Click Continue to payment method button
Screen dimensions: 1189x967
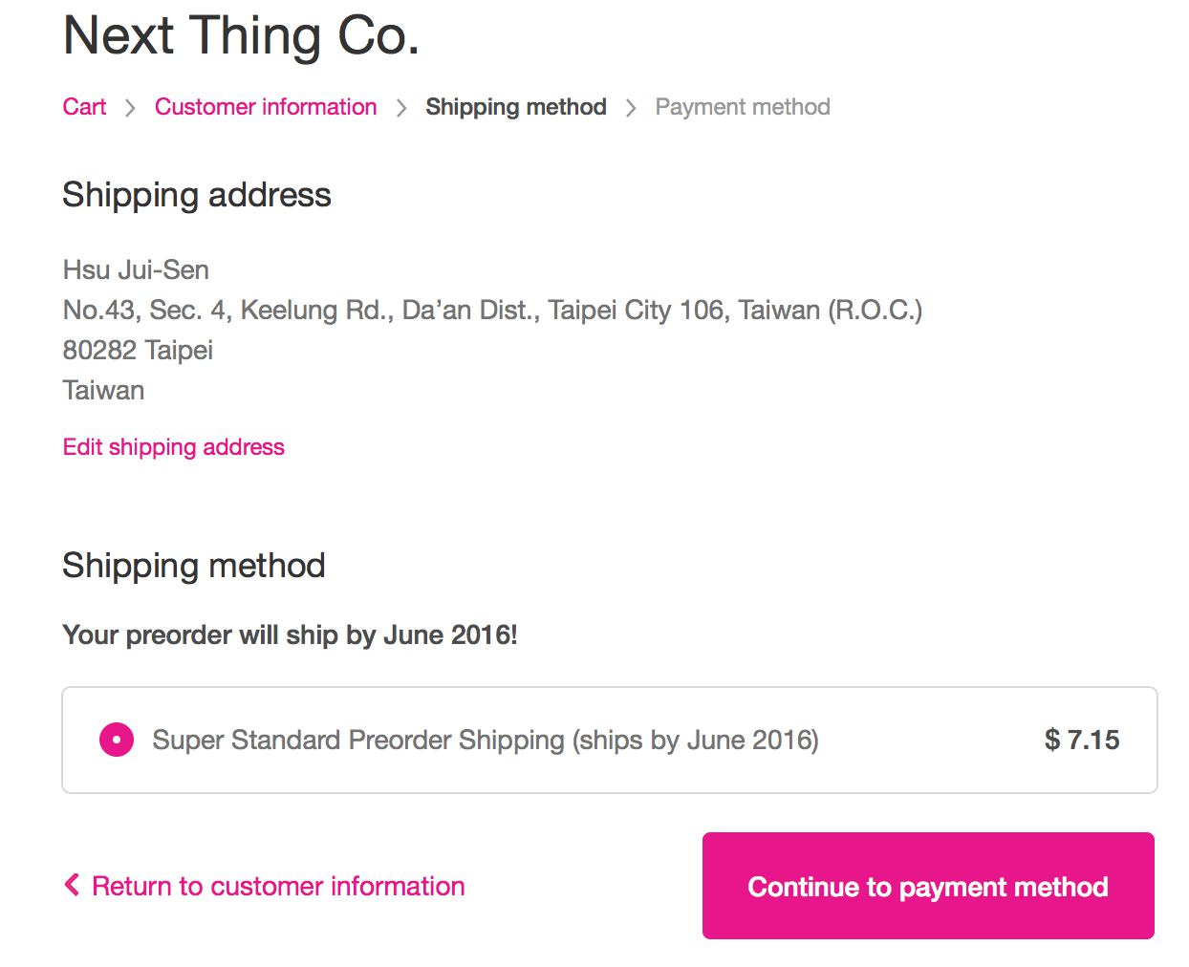pyautogui.click(x=928, y=886)
